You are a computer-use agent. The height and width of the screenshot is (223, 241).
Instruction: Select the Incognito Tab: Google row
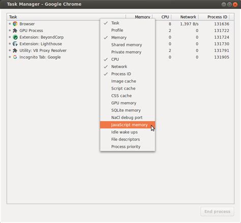pyautogui.click(x=120, y=57)
